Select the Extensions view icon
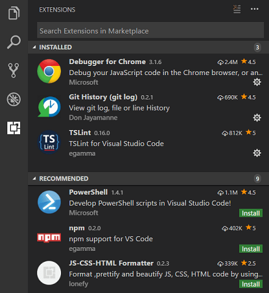269x293 pixels. pyautogui.click(x=13, y=128)
